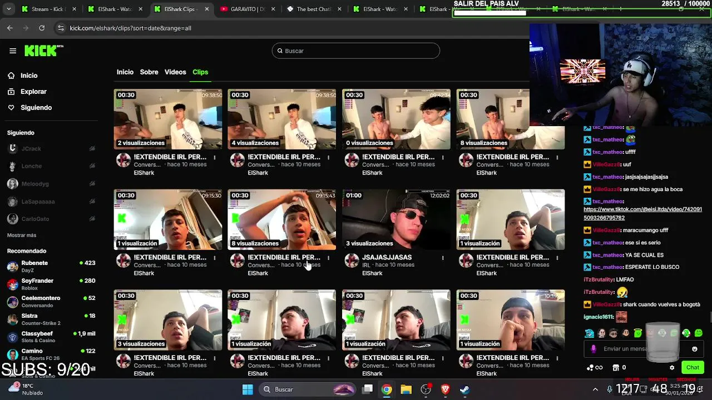
Task: Open Brave browser from the taskbar
Action: point(445,389)
